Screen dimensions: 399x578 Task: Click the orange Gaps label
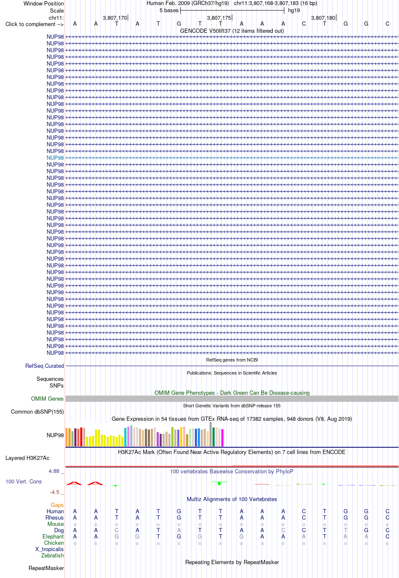coord(57,505)
